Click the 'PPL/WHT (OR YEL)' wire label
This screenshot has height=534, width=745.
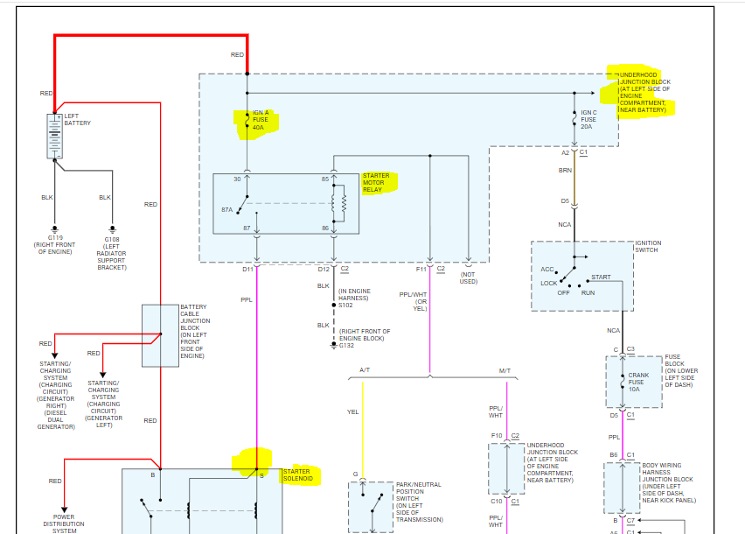click(x=413, y=301)
